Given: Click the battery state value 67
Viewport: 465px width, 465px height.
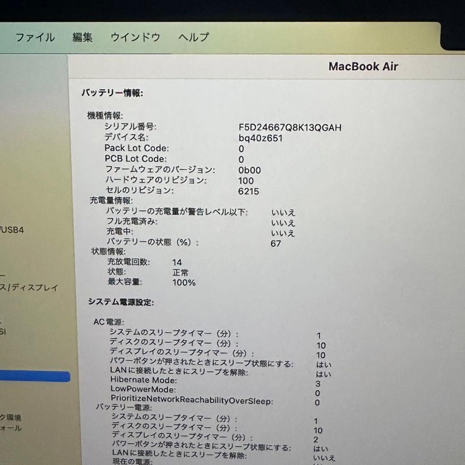Looking at the screenshot, I should tap(276, 243).
